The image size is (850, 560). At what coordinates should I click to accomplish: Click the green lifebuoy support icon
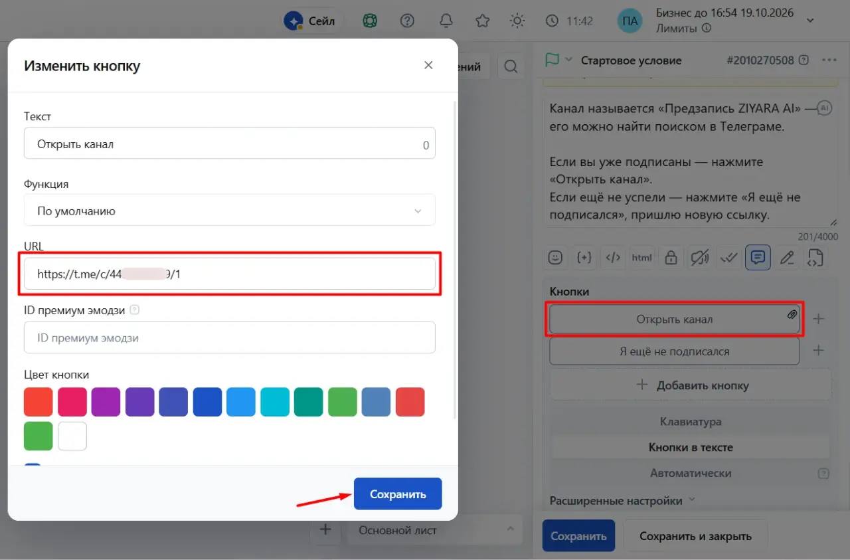[x=370, y=21]
